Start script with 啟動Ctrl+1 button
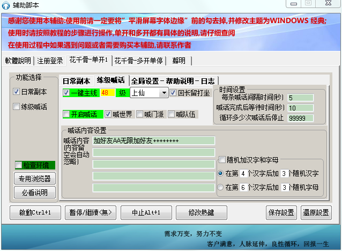The width and height of the screenshot is (342, 251). click(35, 212)
